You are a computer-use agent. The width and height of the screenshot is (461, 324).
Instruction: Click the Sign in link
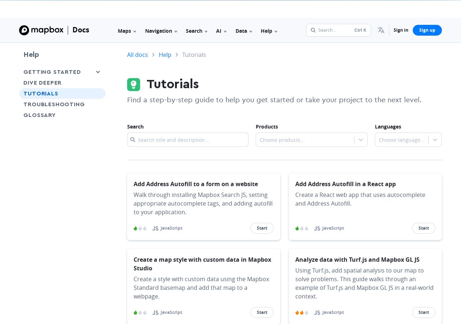(401, 30)
